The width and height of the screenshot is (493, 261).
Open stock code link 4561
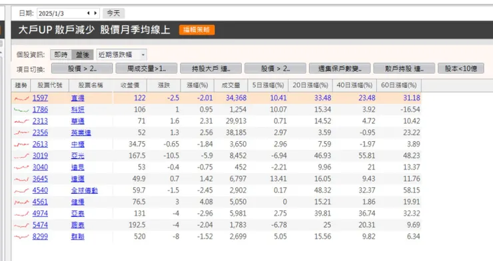tap(40, 202)
